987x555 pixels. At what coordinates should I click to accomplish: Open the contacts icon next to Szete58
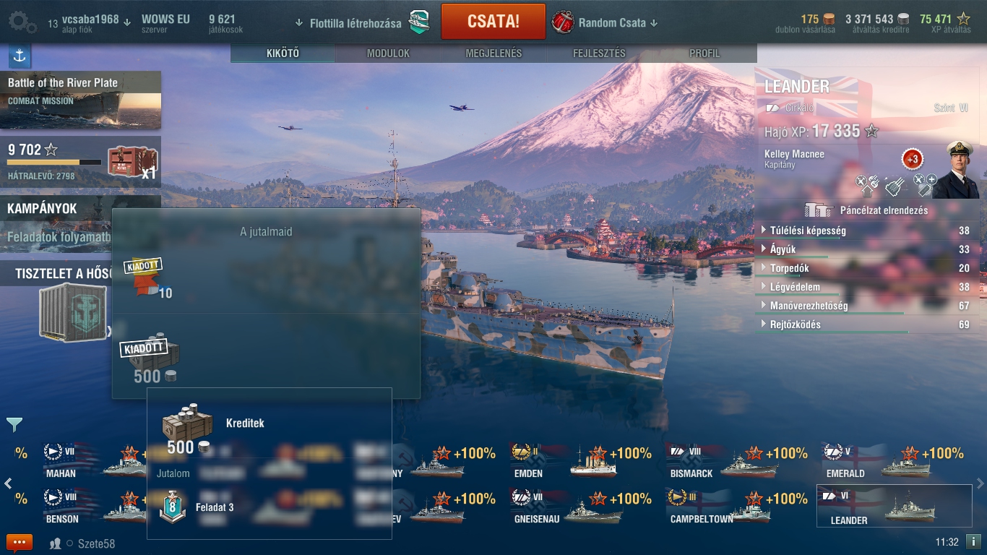[55, 543]
